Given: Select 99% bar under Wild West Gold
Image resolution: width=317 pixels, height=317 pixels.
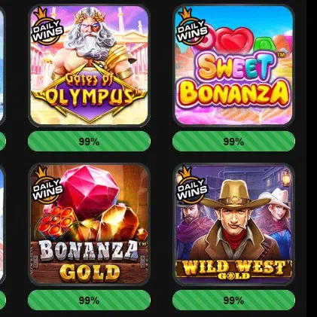Looking at the screenshot, I should tap(233, 300).
